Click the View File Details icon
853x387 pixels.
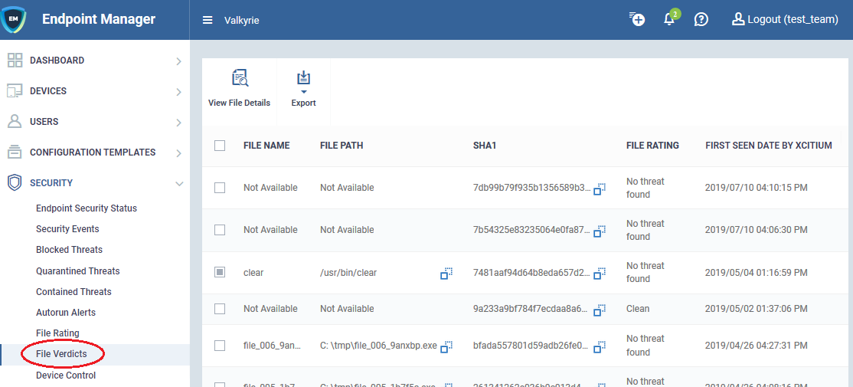(x=240, y=78)
